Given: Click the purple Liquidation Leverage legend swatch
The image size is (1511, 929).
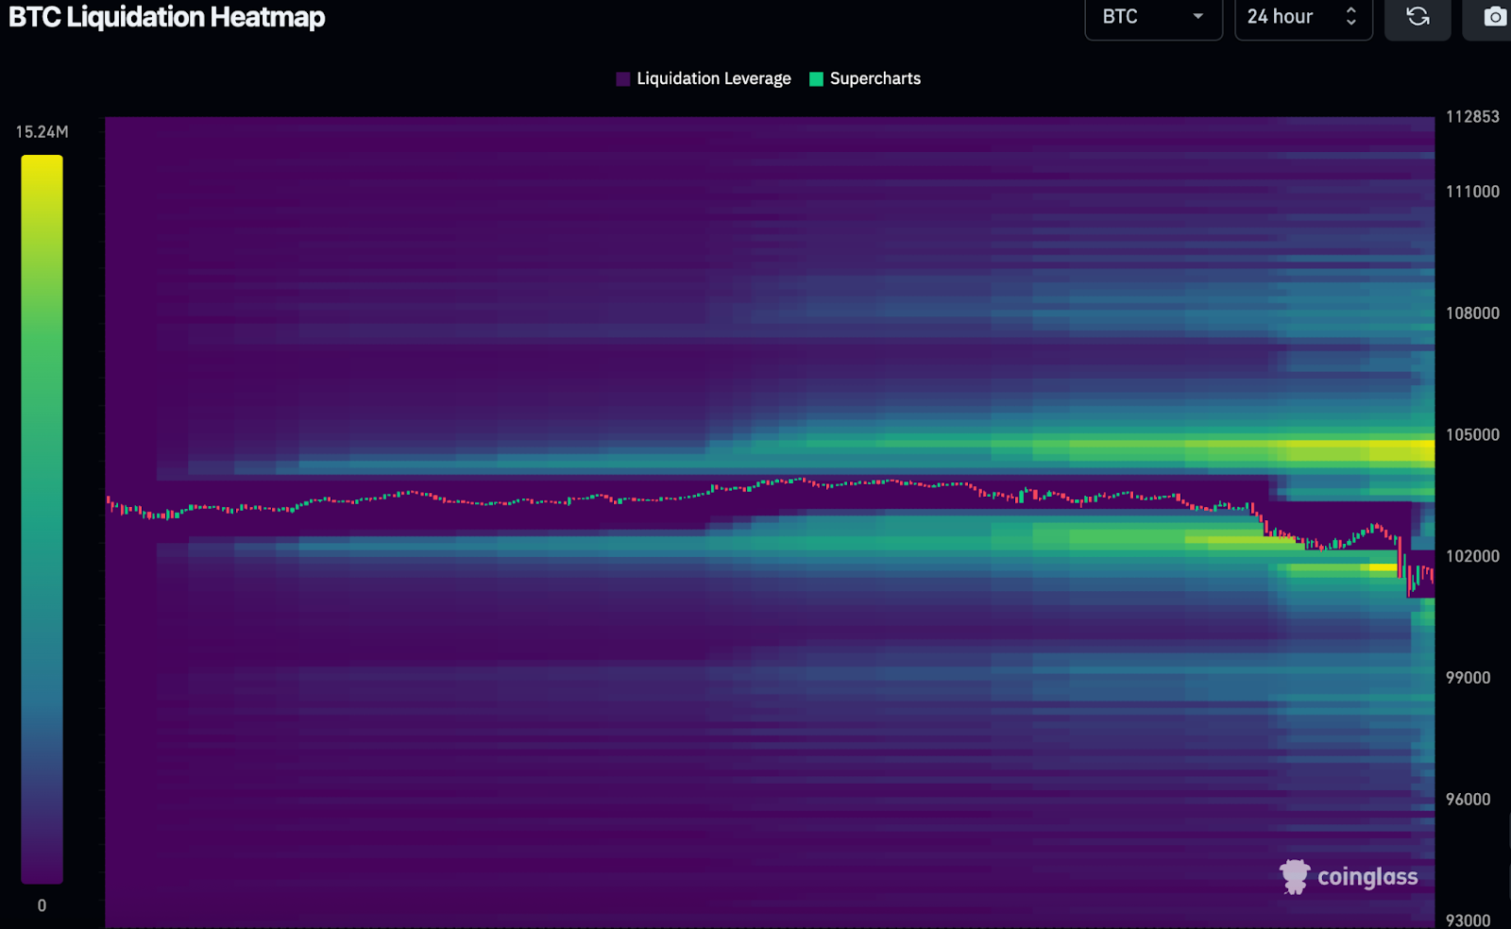Looking at the screenshot, I should 623,79.
